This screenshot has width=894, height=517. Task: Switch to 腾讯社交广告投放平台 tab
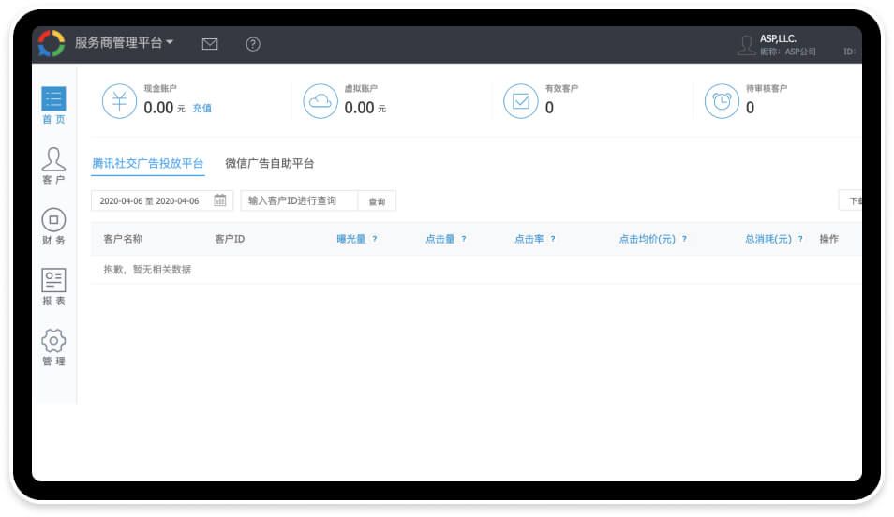click(x=147, y=163)
